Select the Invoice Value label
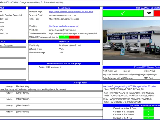This screenshot has height=120, width=160. click(149, 71)
